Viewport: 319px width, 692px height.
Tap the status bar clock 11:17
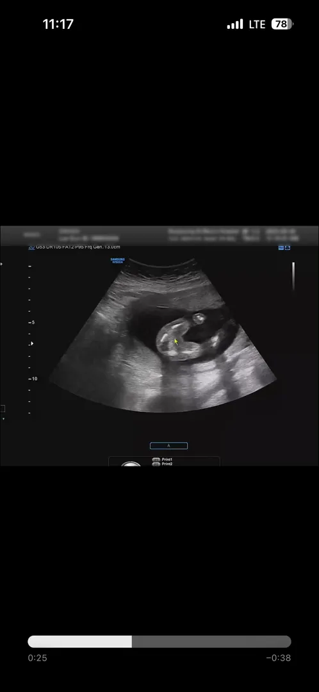[58, 24]
